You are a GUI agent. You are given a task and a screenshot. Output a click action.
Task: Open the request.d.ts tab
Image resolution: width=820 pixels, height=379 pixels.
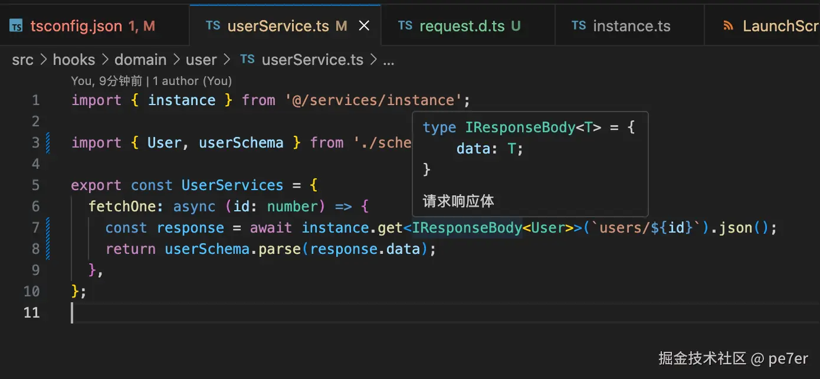[x=469, y=26]
